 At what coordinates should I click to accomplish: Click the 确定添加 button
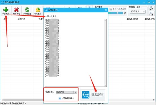(93, 95)
